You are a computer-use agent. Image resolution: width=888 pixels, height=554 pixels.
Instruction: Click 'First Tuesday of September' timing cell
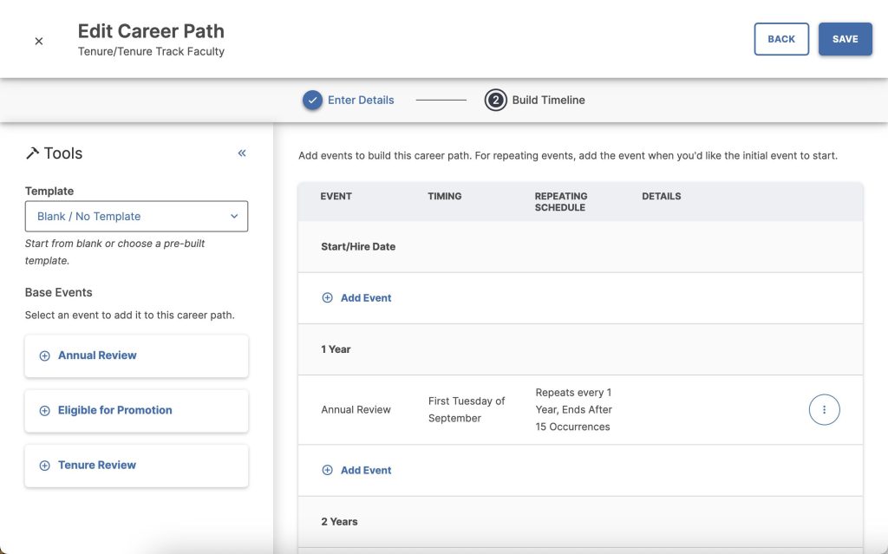(467, 409)
